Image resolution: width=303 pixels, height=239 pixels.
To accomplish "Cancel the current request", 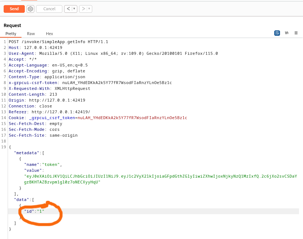I will click(x=49, y=9).
